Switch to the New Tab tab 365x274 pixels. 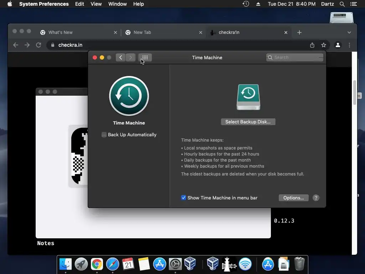[162, 32]
